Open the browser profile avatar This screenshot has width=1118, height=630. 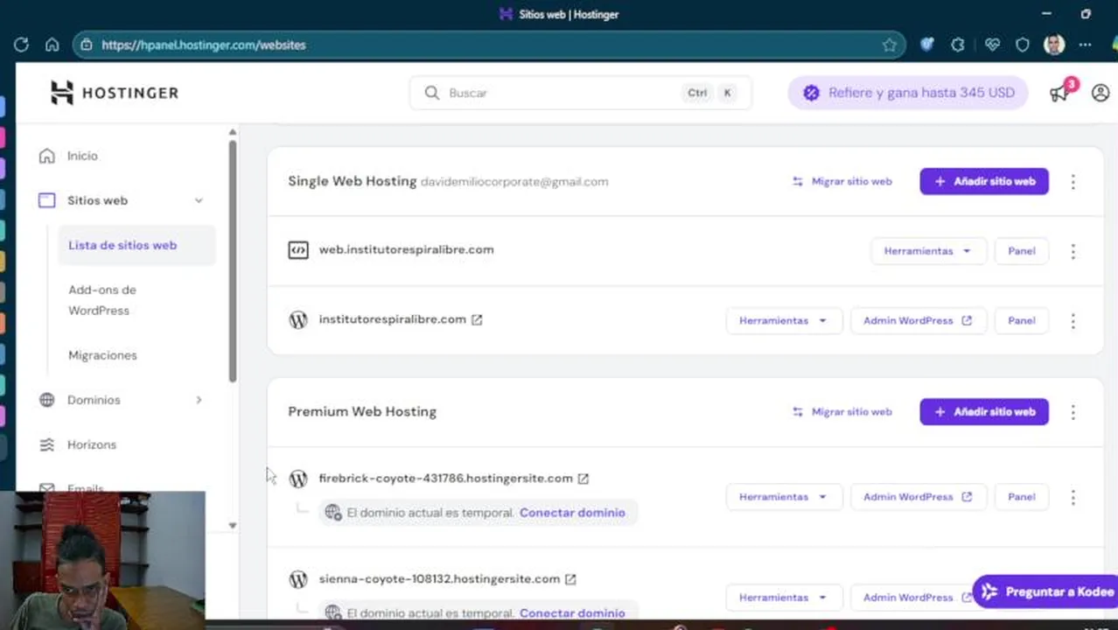(x=1054, y=45)
